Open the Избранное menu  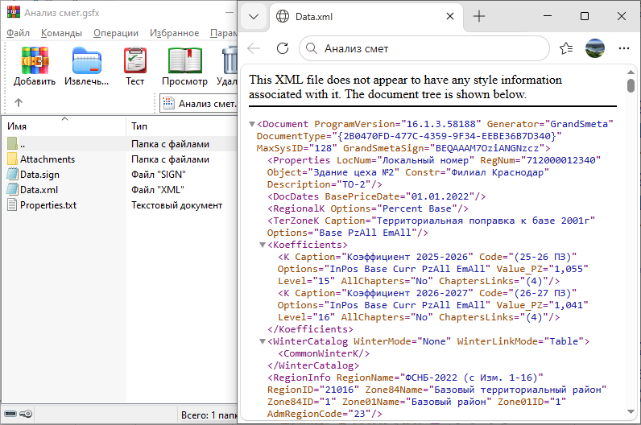coord(174,33)
